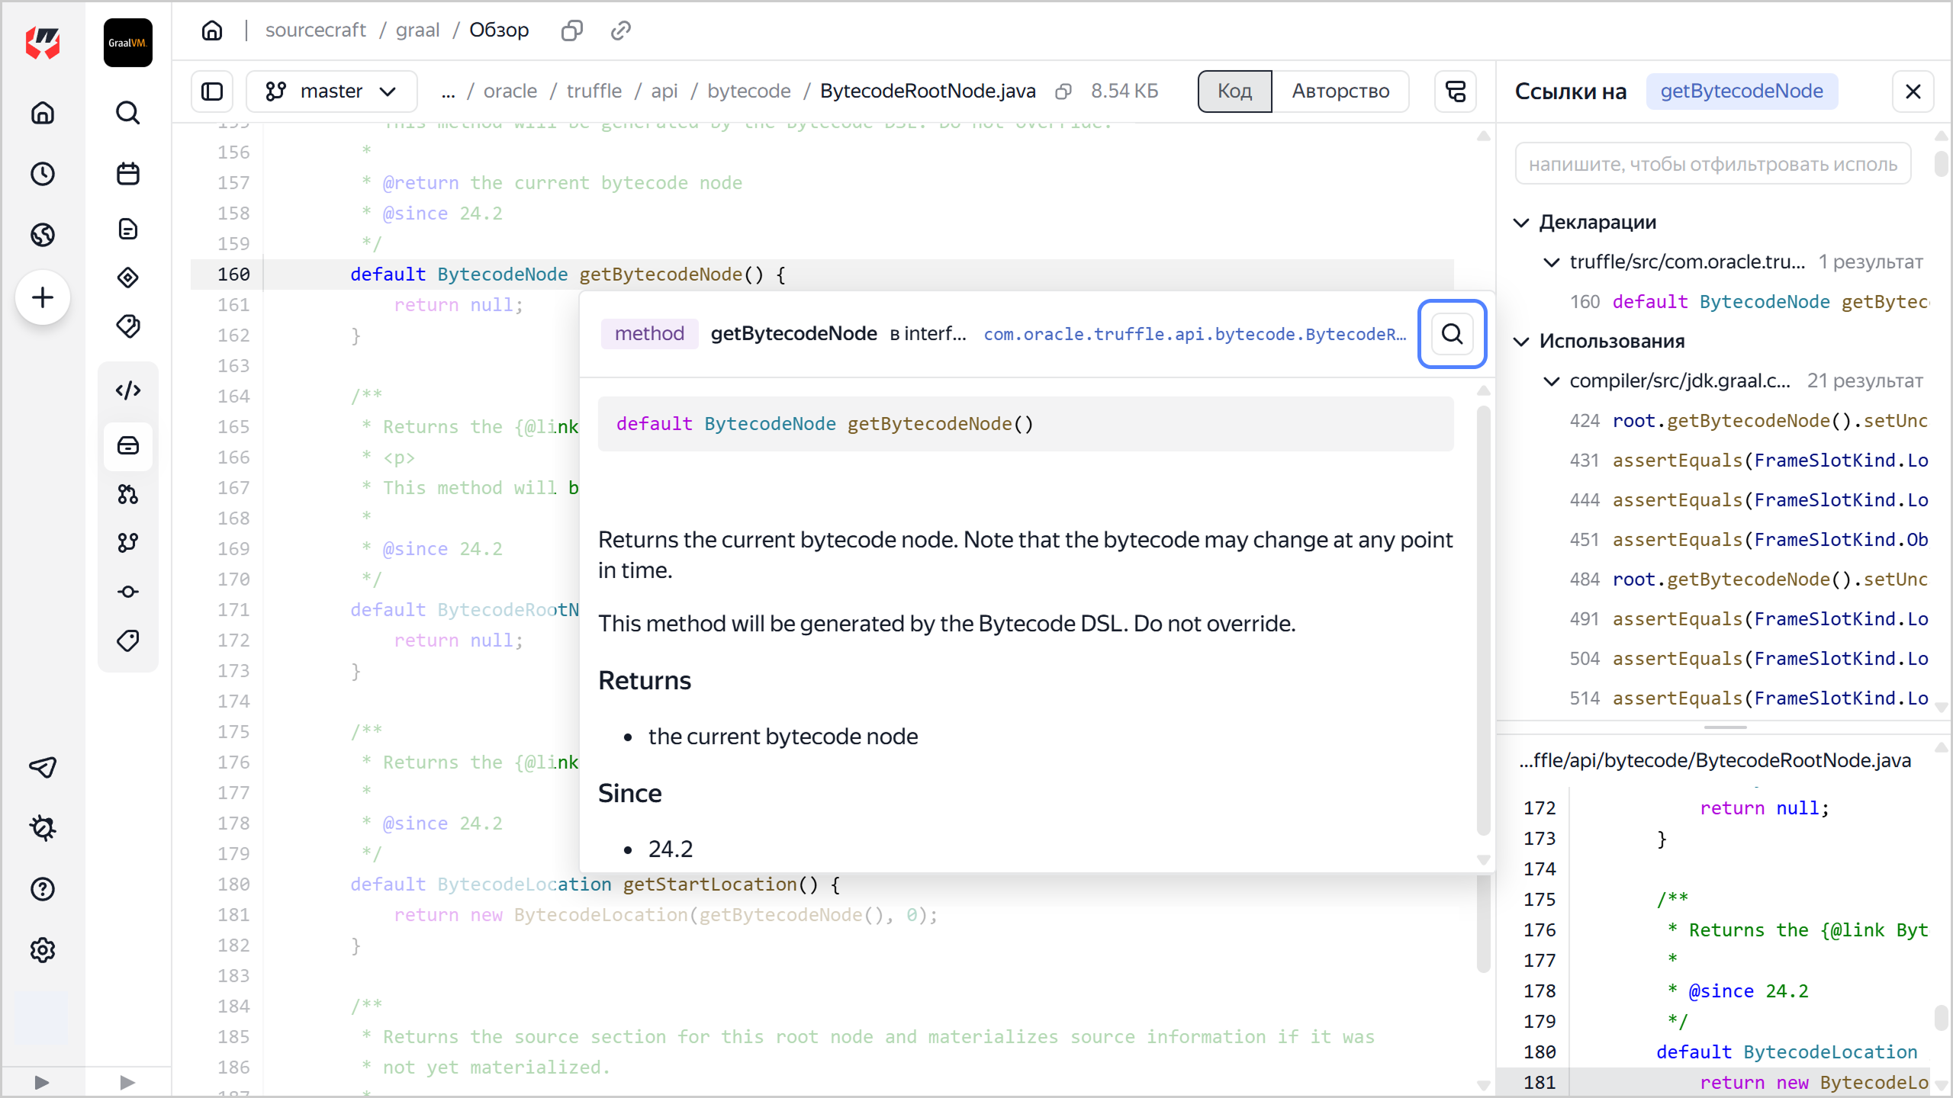1953x1098 pixels.
Task: Open the branch graph icon
Action: click(x=127, y=542)
